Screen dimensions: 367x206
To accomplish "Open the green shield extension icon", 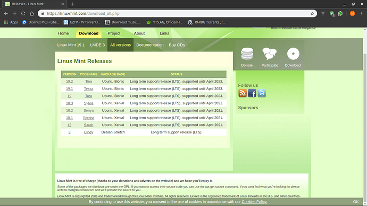I will [332, 14].
